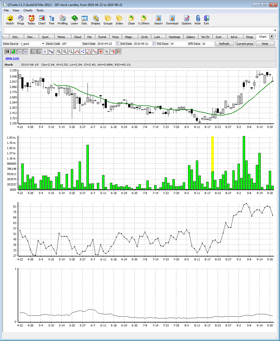Click the Zoom In magnifier icon

pos(65,52)
